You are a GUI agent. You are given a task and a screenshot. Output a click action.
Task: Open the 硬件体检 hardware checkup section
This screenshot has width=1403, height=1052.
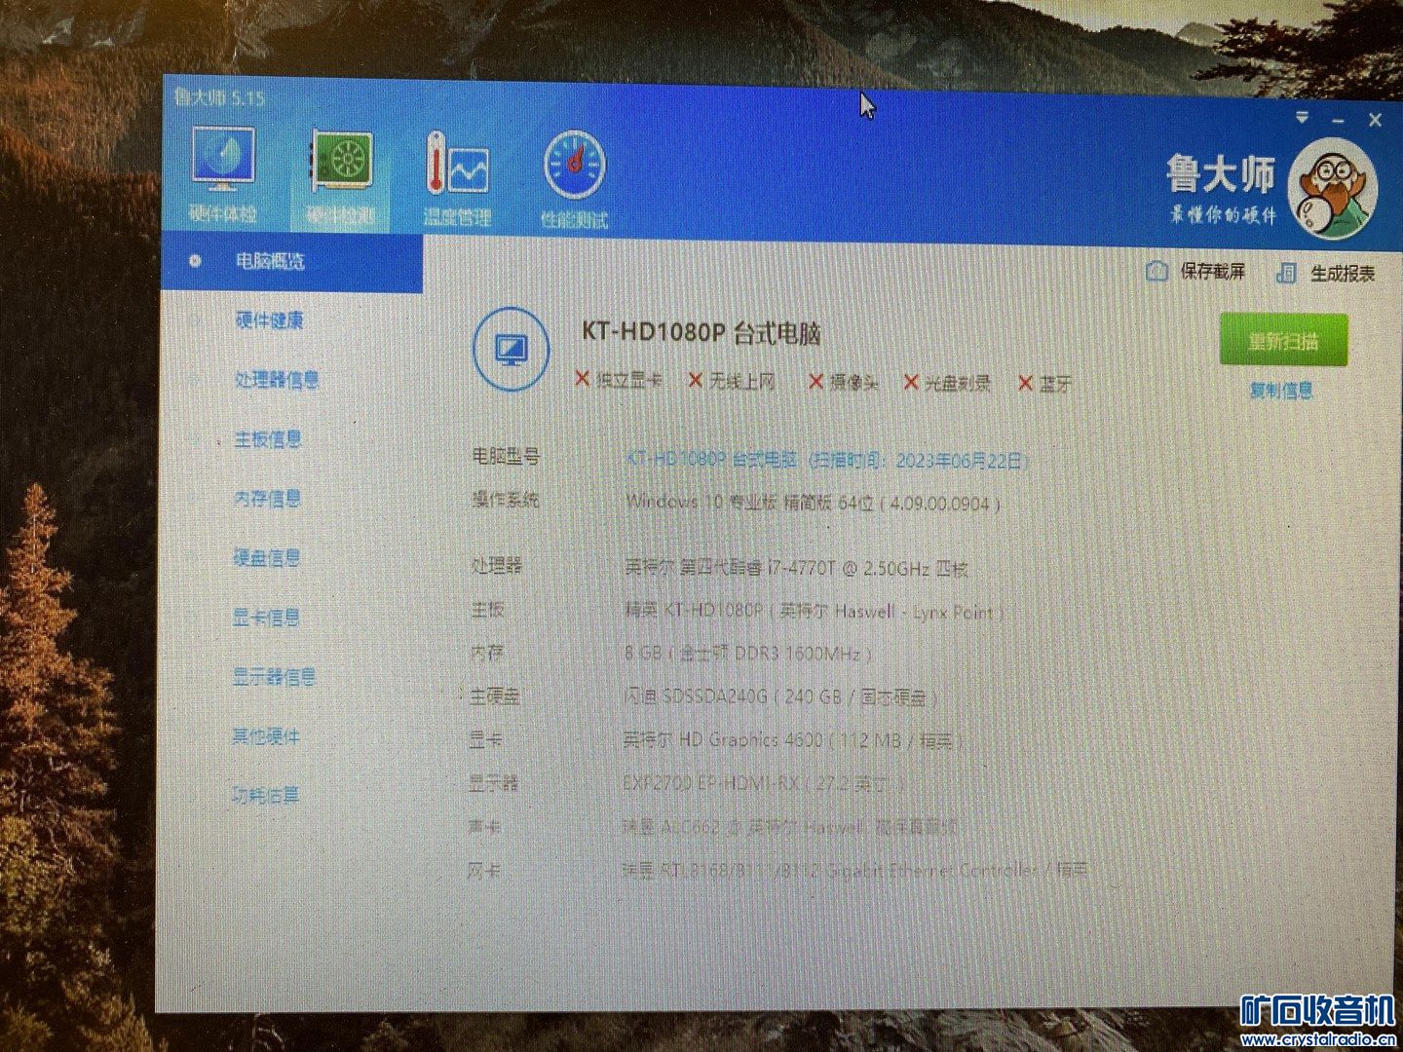tap(224, 175)
